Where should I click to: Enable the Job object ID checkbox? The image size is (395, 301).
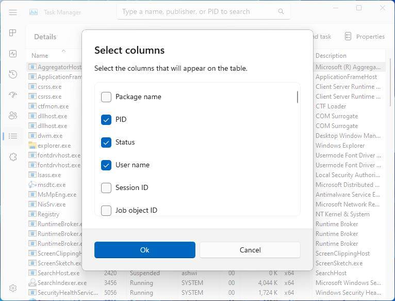tap(106, 211)
